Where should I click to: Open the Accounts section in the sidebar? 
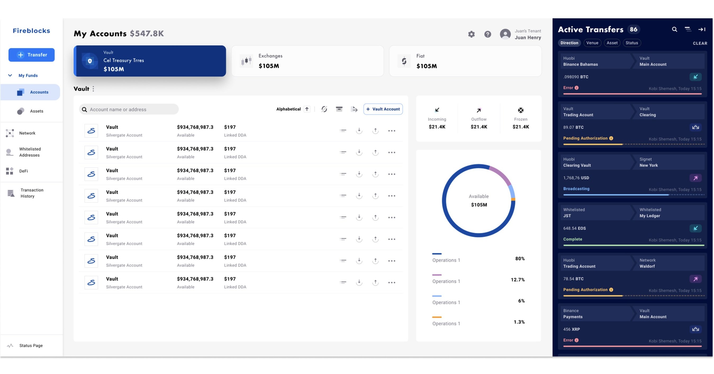click(x=39, y=92)
